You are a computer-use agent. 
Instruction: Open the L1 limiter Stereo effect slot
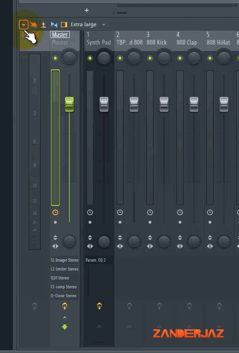point(65,269)
